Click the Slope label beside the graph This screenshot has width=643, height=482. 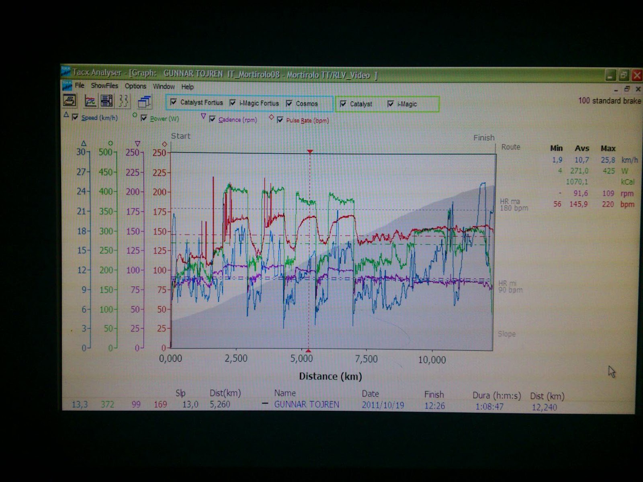[x=507, y=334]
